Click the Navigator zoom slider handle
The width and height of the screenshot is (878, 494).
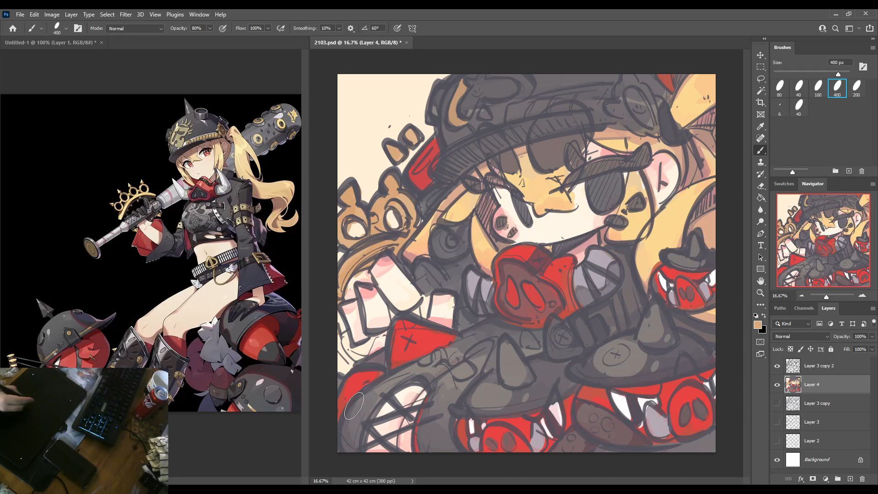[826, 297]
